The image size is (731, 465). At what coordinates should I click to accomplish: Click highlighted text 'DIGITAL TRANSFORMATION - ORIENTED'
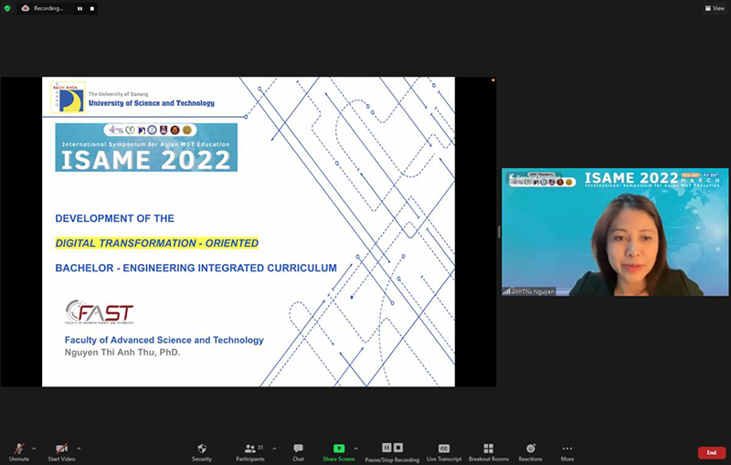point(156,243)
